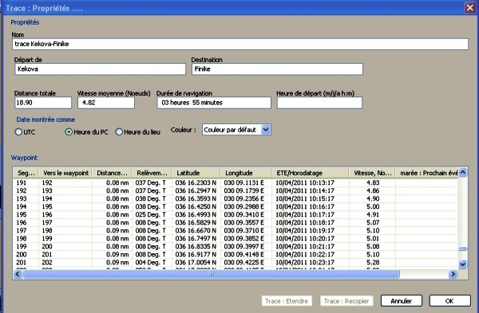
Task: Click the Distance... column header
Action: point(112,173)
